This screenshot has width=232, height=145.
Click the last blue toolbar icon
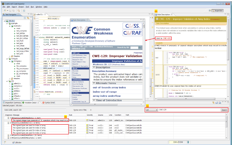click(24, 10)
